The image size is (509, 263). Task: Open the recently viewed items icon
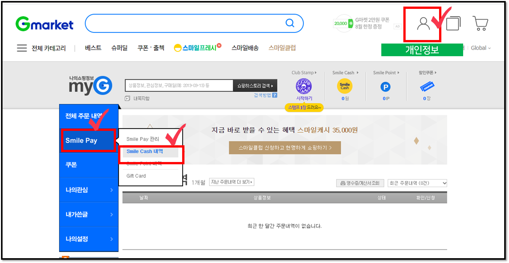tap(453, 23)
